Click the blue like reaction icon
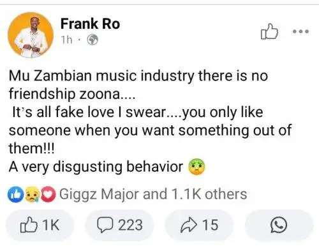The image size is (319, 251). point(15,194)
